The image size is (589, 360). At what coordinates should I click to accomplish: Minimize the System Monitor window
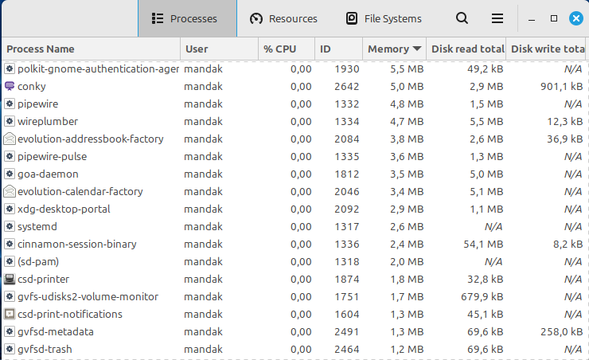[x=532, y=19]
